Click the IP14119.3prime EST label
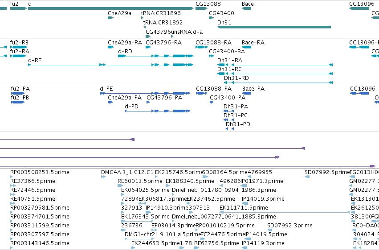The height and width of the screenshot is (250, 379). pyautogui.click(x=263, y=243)
